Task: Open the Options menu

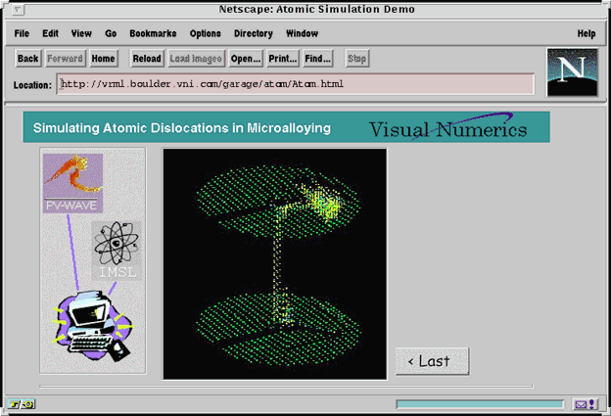Action: pos(205,33)
